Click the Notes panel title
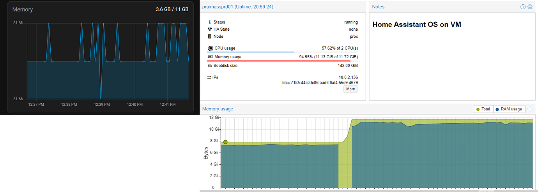Image resolution: width=538 pixels, height=192 pixels. 378,7
